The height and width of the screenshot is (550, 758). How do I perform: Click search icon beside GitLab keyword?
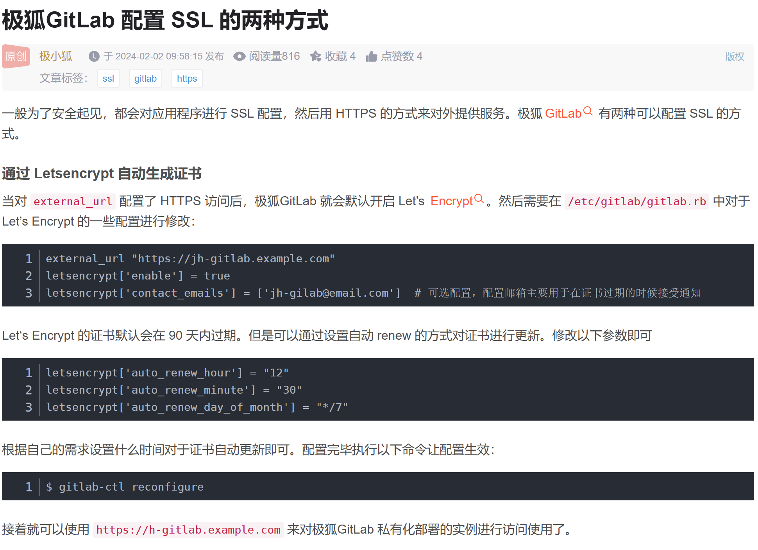(588, 111)
